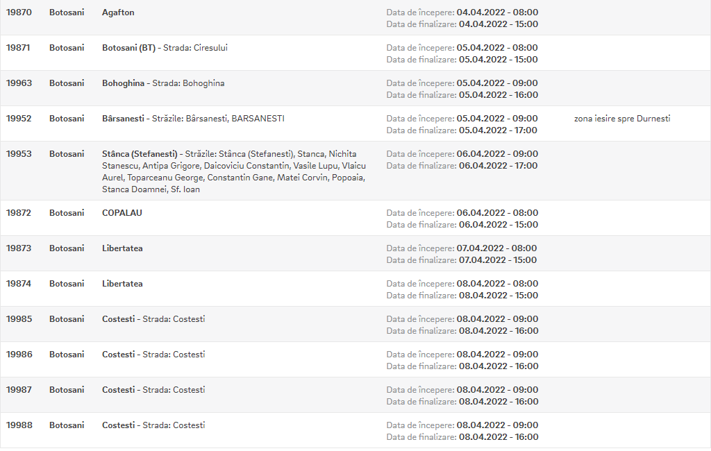This screenshot has width=711, height=451.
Task: Select the Stânca (Stefanesti) streets entry
Action: pyautogui.click(x=234, y=172)
